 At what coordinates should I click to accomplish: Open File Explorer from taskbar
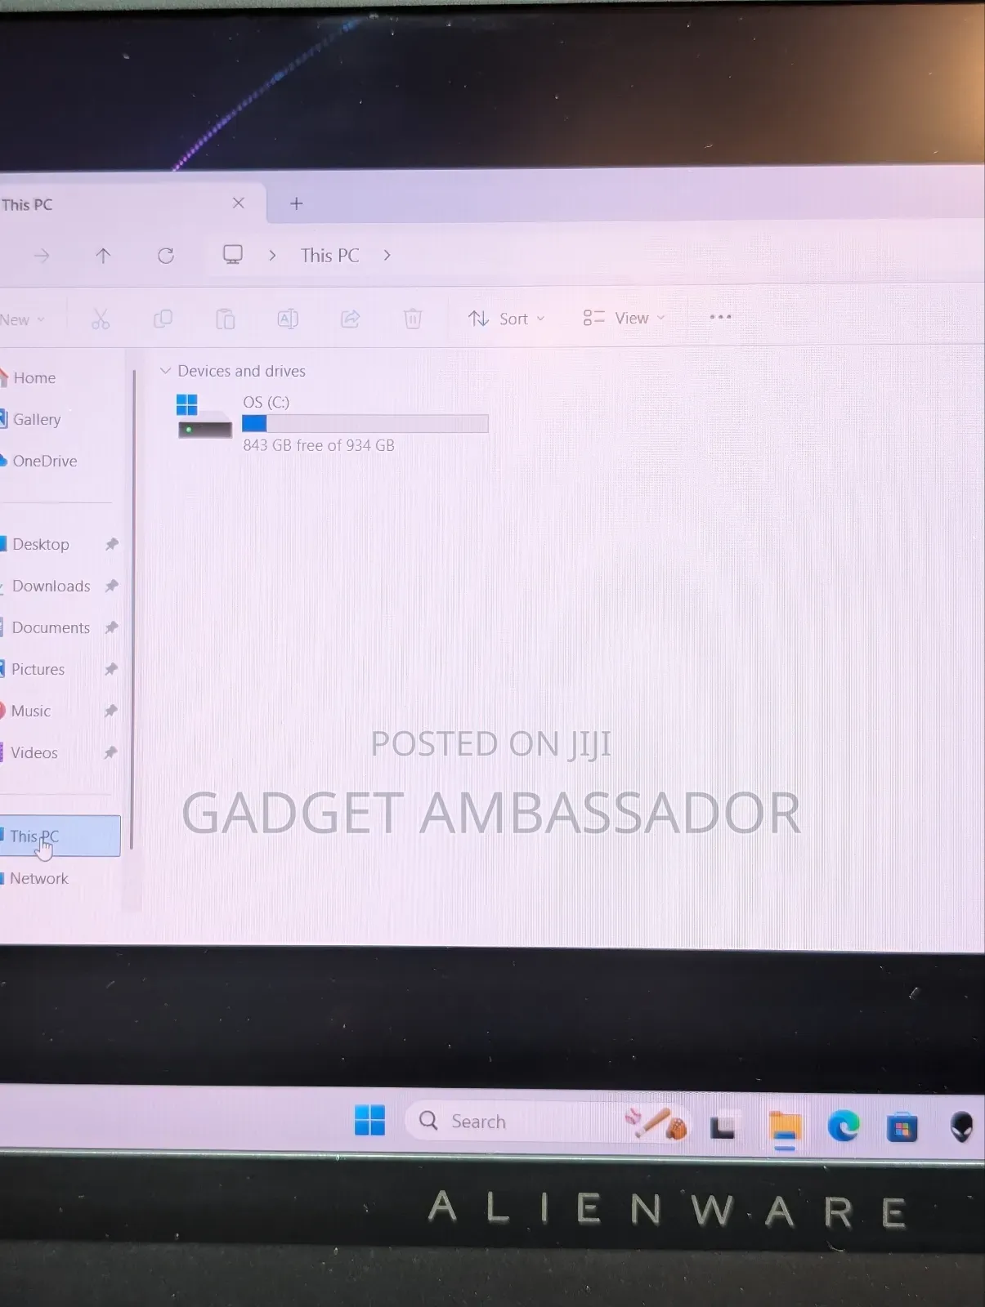[x=785, y=1127]
